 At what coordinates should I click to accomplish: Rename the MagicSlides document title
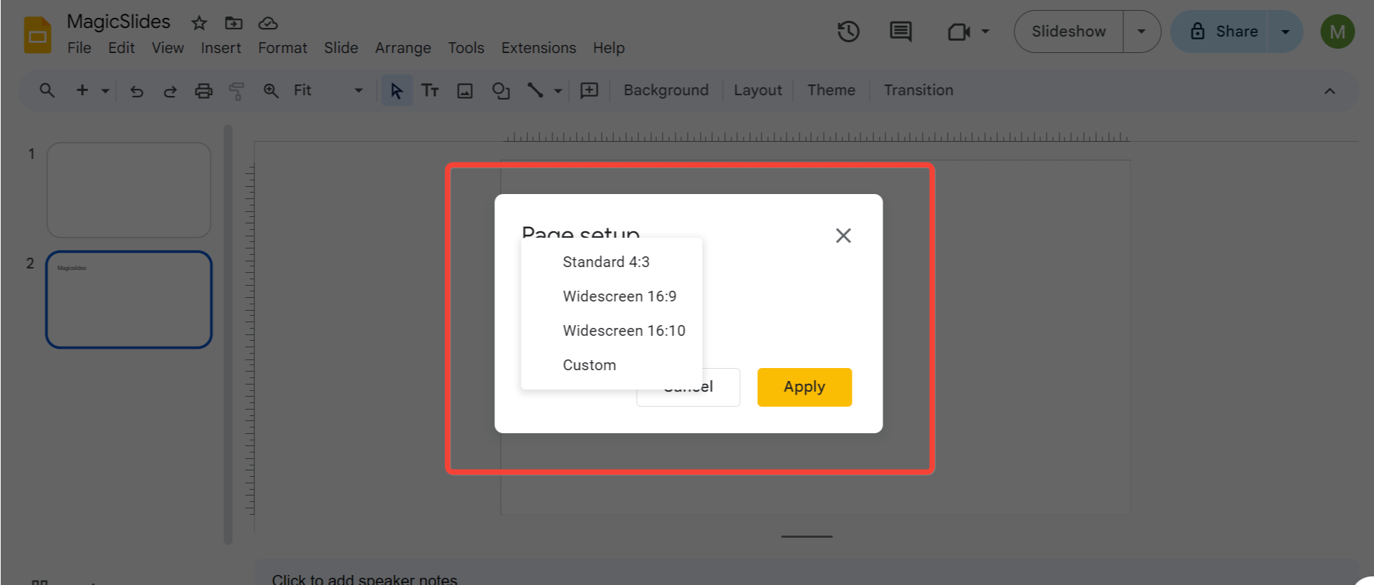pyautogui.click(x=118, y=22)
